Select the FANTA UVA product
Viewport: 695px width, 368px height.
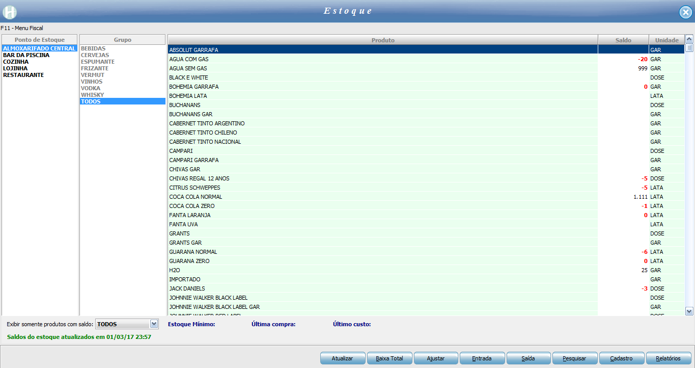pyautogui.click(x=426, y=224)
